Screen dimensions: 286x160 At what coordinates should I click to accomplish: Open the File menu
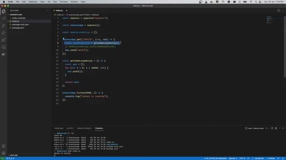click(x=17, y=2)
